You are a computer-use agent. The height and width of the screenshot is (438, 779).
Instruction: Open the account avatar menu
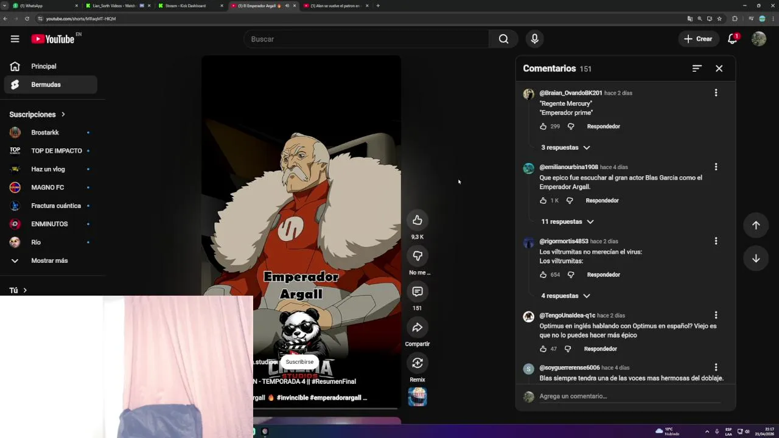(x=758, y=39)
